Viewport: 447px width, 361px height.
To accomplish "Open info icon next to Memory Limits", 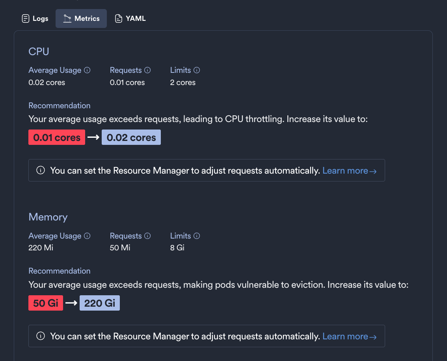I will (197, 235).
